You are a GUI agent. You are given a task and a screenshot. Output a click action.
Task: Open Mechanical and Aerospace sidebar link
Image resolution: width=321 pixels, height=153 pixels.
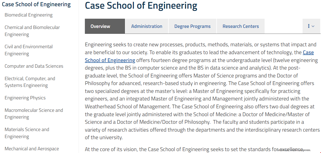click(x=32, y=149)
